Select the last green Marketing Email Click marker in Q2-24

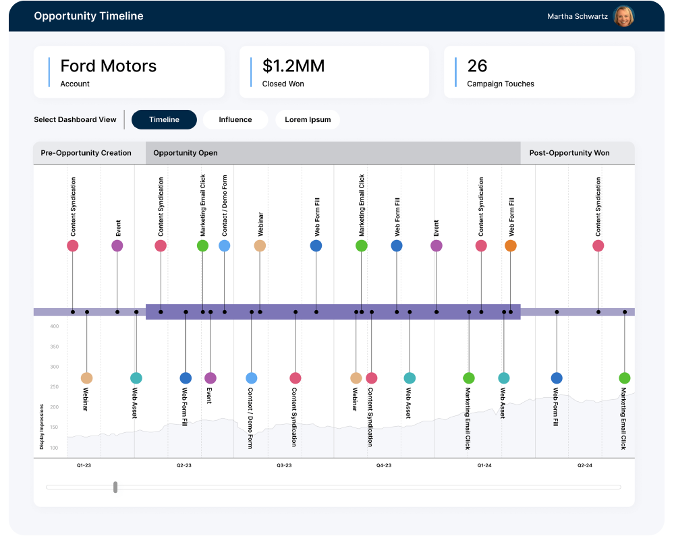coord(625,378)
